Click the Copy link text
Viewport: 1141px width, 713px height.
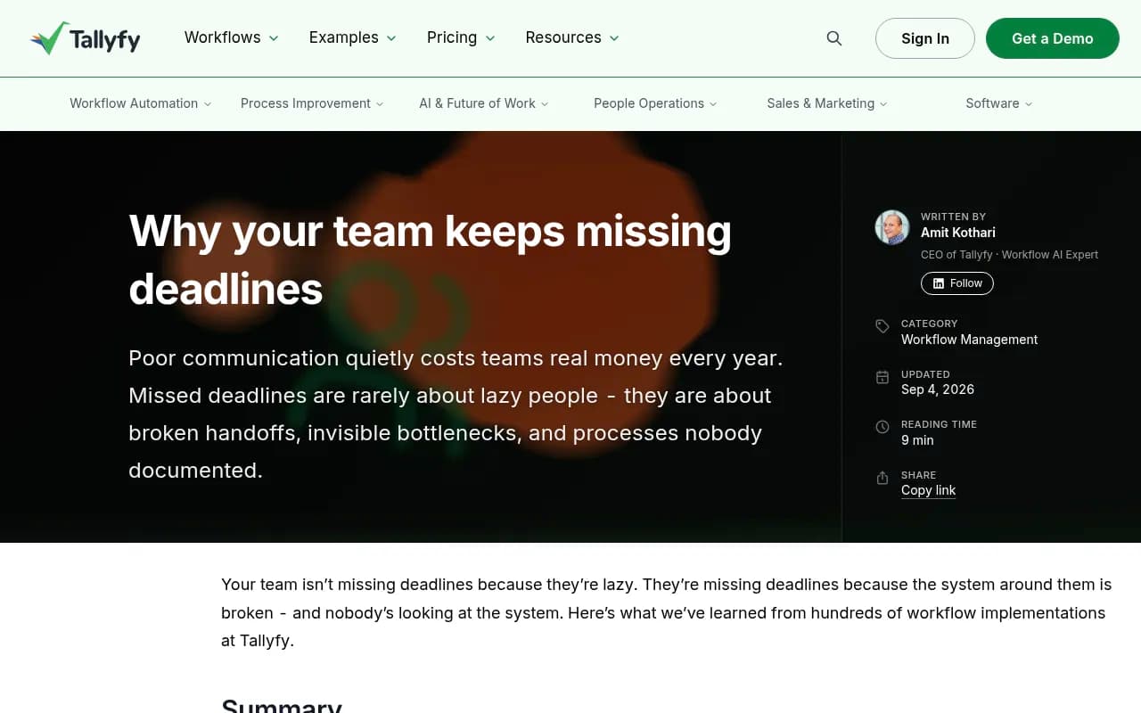tap(928, 490)
